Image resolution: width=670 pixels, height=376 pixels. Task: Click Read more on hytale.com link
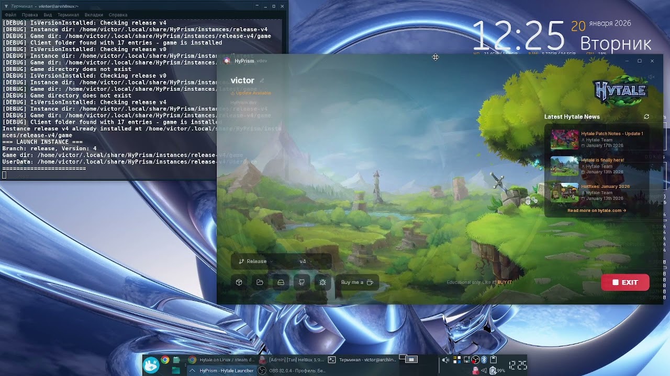pyautogui.click(x=597, y=210)
